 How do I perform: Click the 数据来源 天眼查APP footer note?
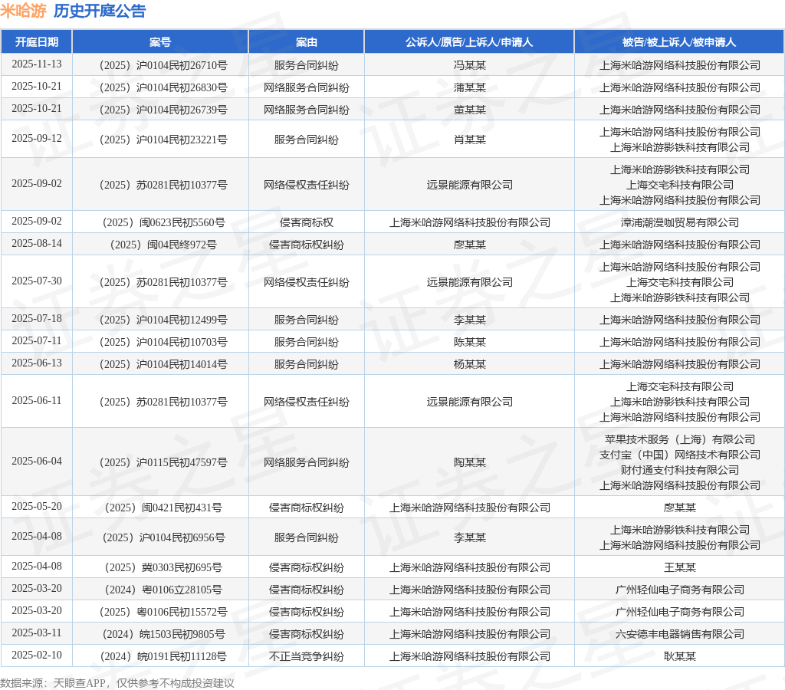click(117, 683)
